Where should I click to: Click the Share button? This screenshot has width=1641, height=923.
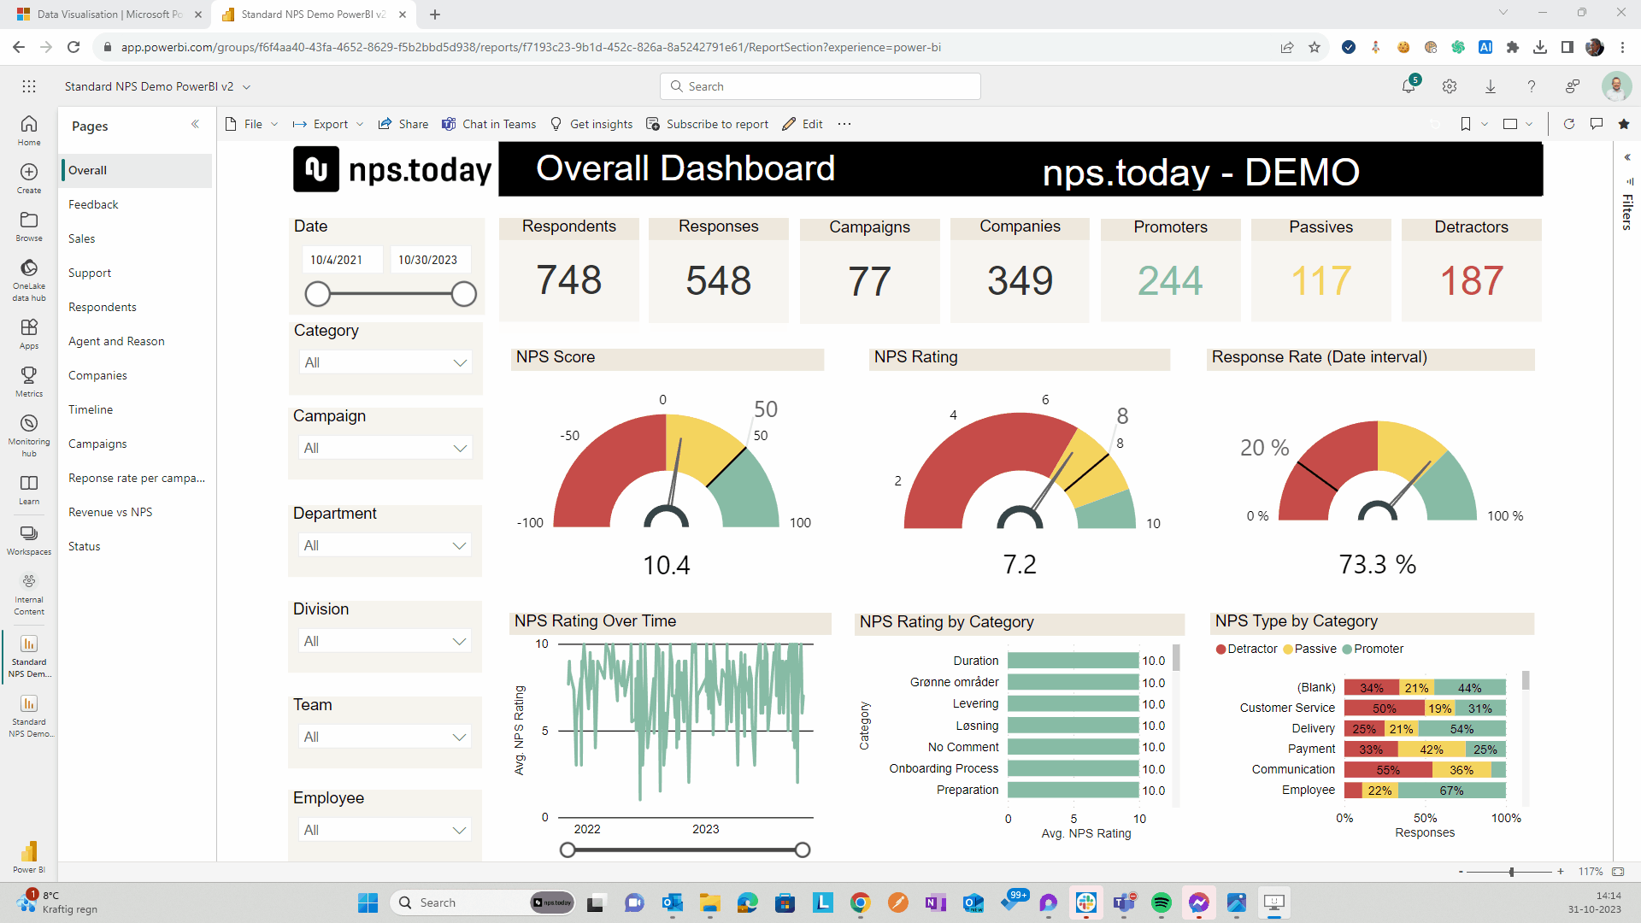coord(403,124)
